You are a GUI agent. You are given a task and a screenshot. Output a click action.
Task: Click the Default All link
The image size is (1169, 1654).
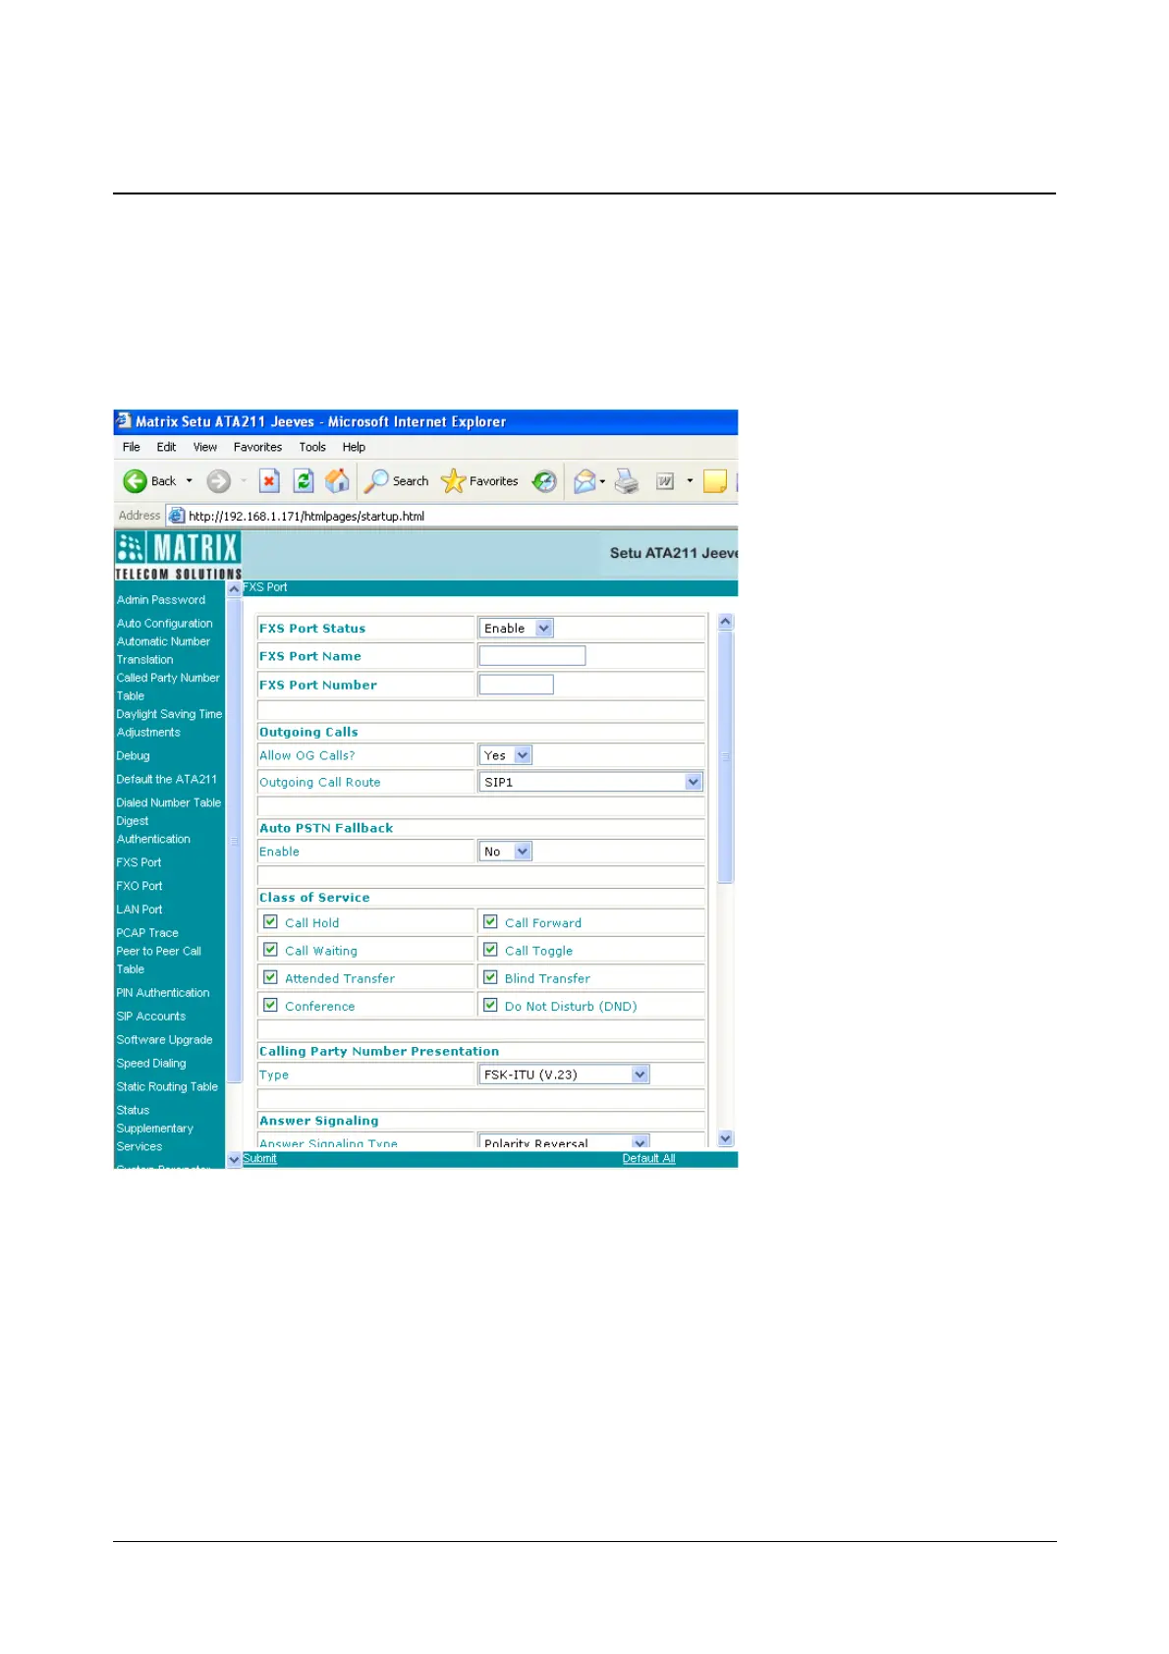(648, 1158)
